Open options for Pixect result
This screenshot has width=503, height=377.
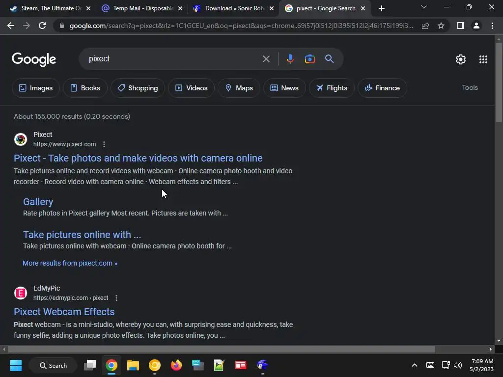[104, 144]
